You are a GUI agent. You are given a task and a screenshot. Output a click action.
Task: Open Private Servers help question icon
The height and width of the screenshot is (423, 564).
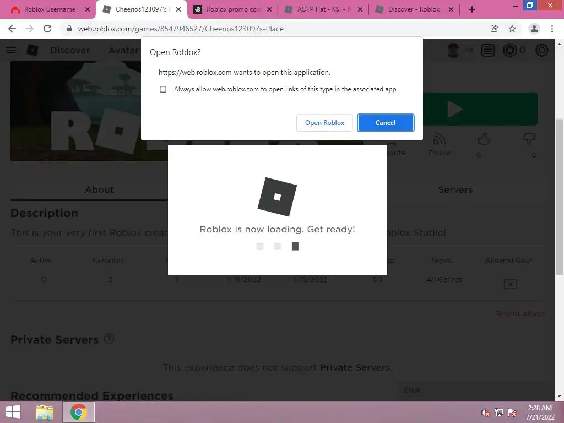coord(109,339)
